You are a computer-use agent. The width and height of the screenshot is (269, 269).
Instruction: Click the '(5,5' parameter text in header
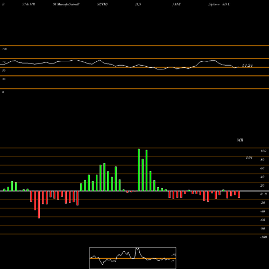tap(138, 4)
